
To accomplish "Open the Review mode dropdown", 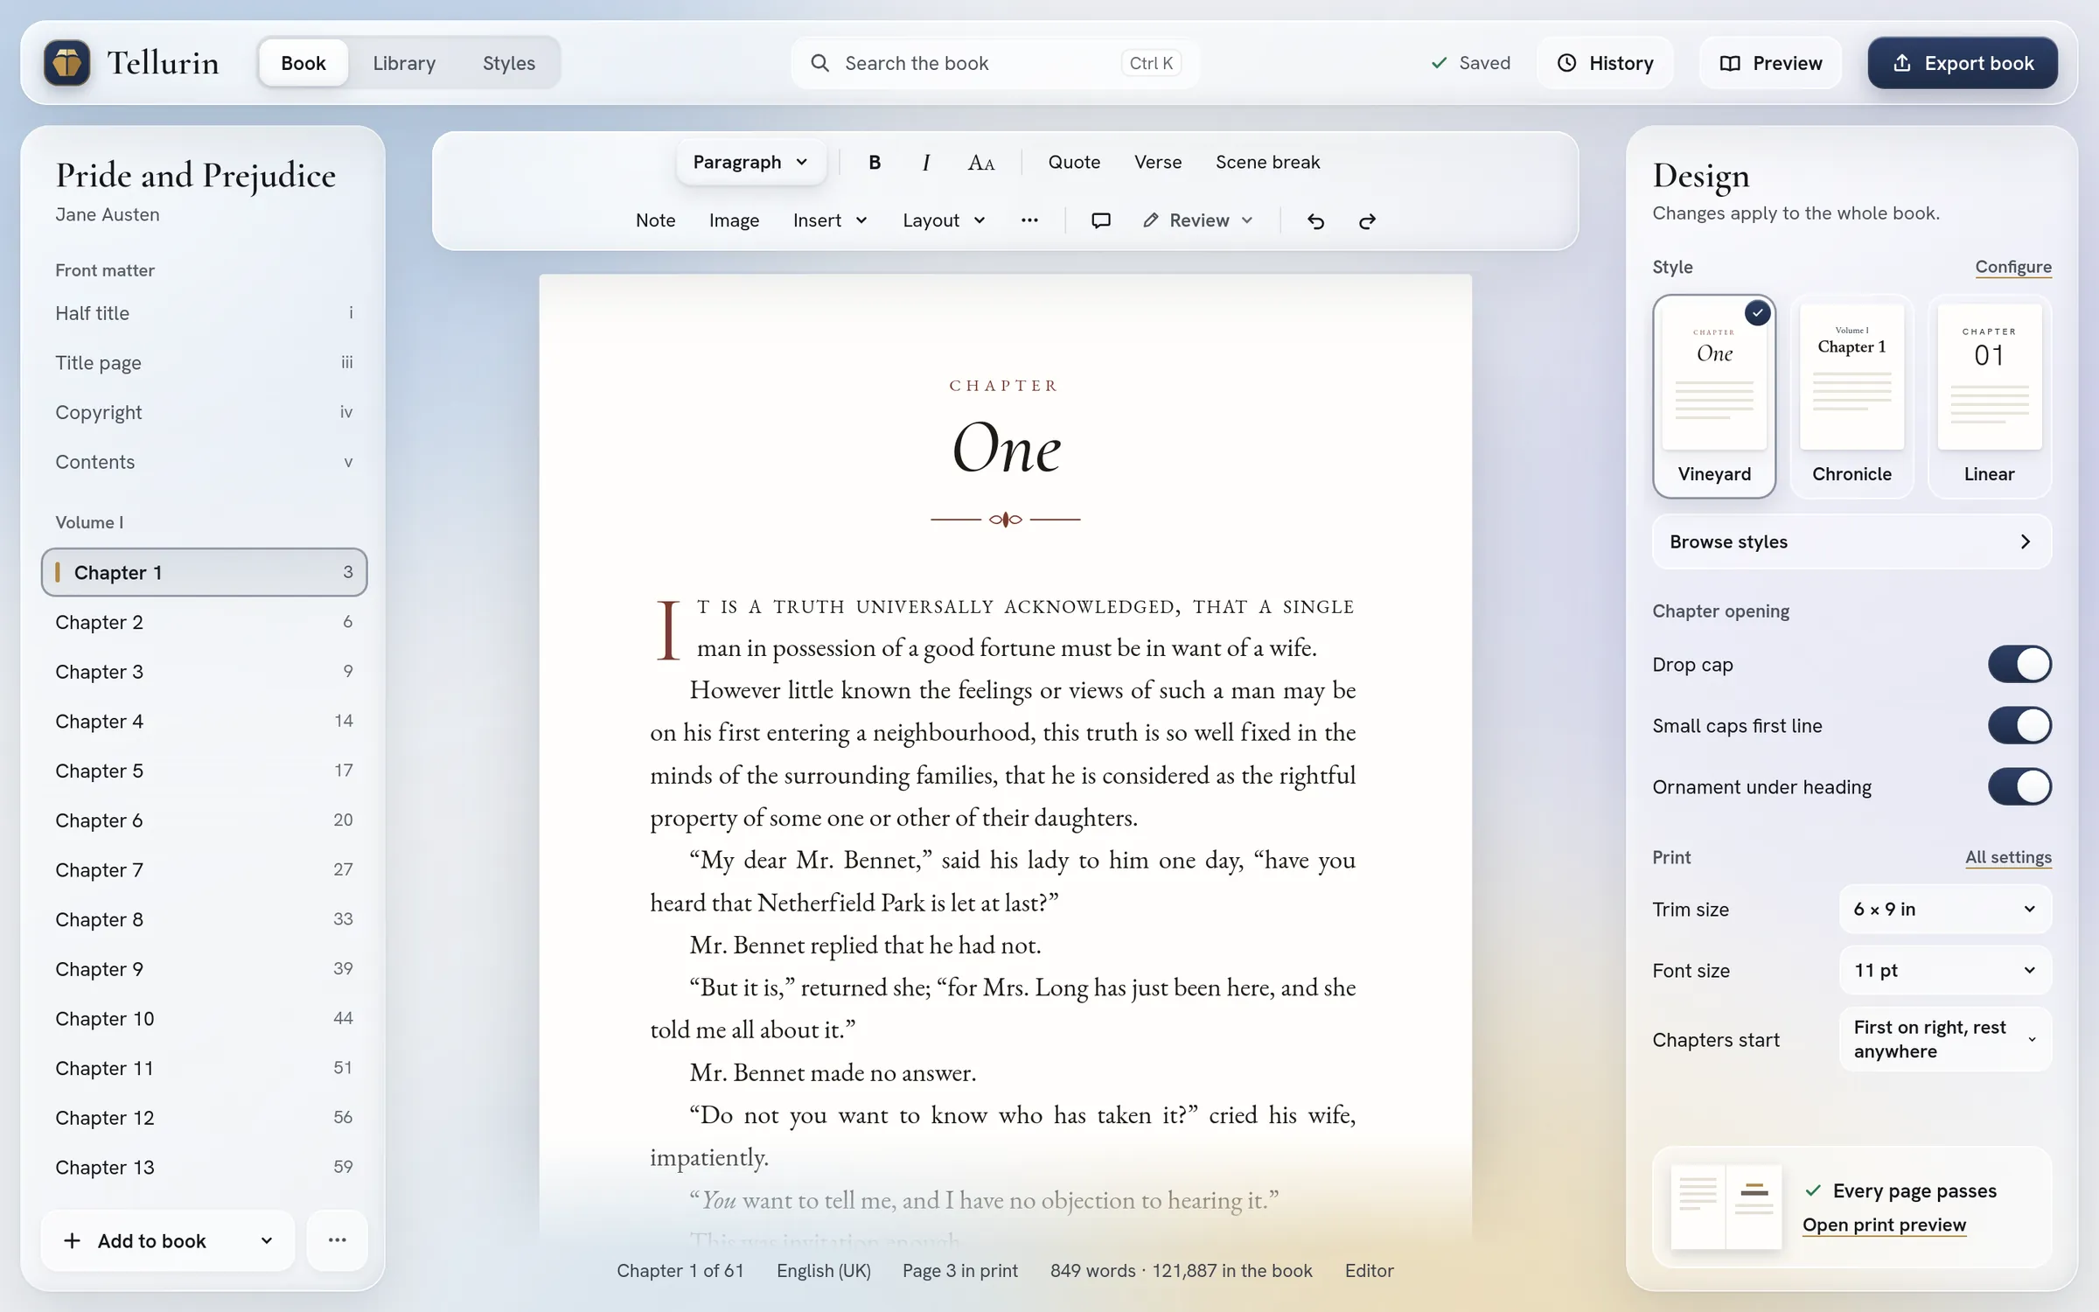I will coord(1198,220).
